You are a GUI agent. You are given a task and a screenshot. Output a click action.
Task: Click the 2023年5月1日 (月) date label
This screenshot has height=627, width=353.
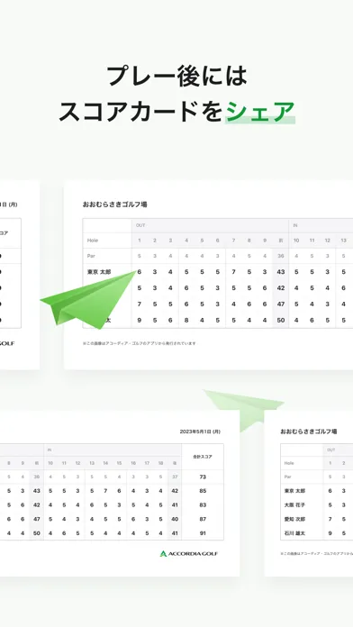200,432
